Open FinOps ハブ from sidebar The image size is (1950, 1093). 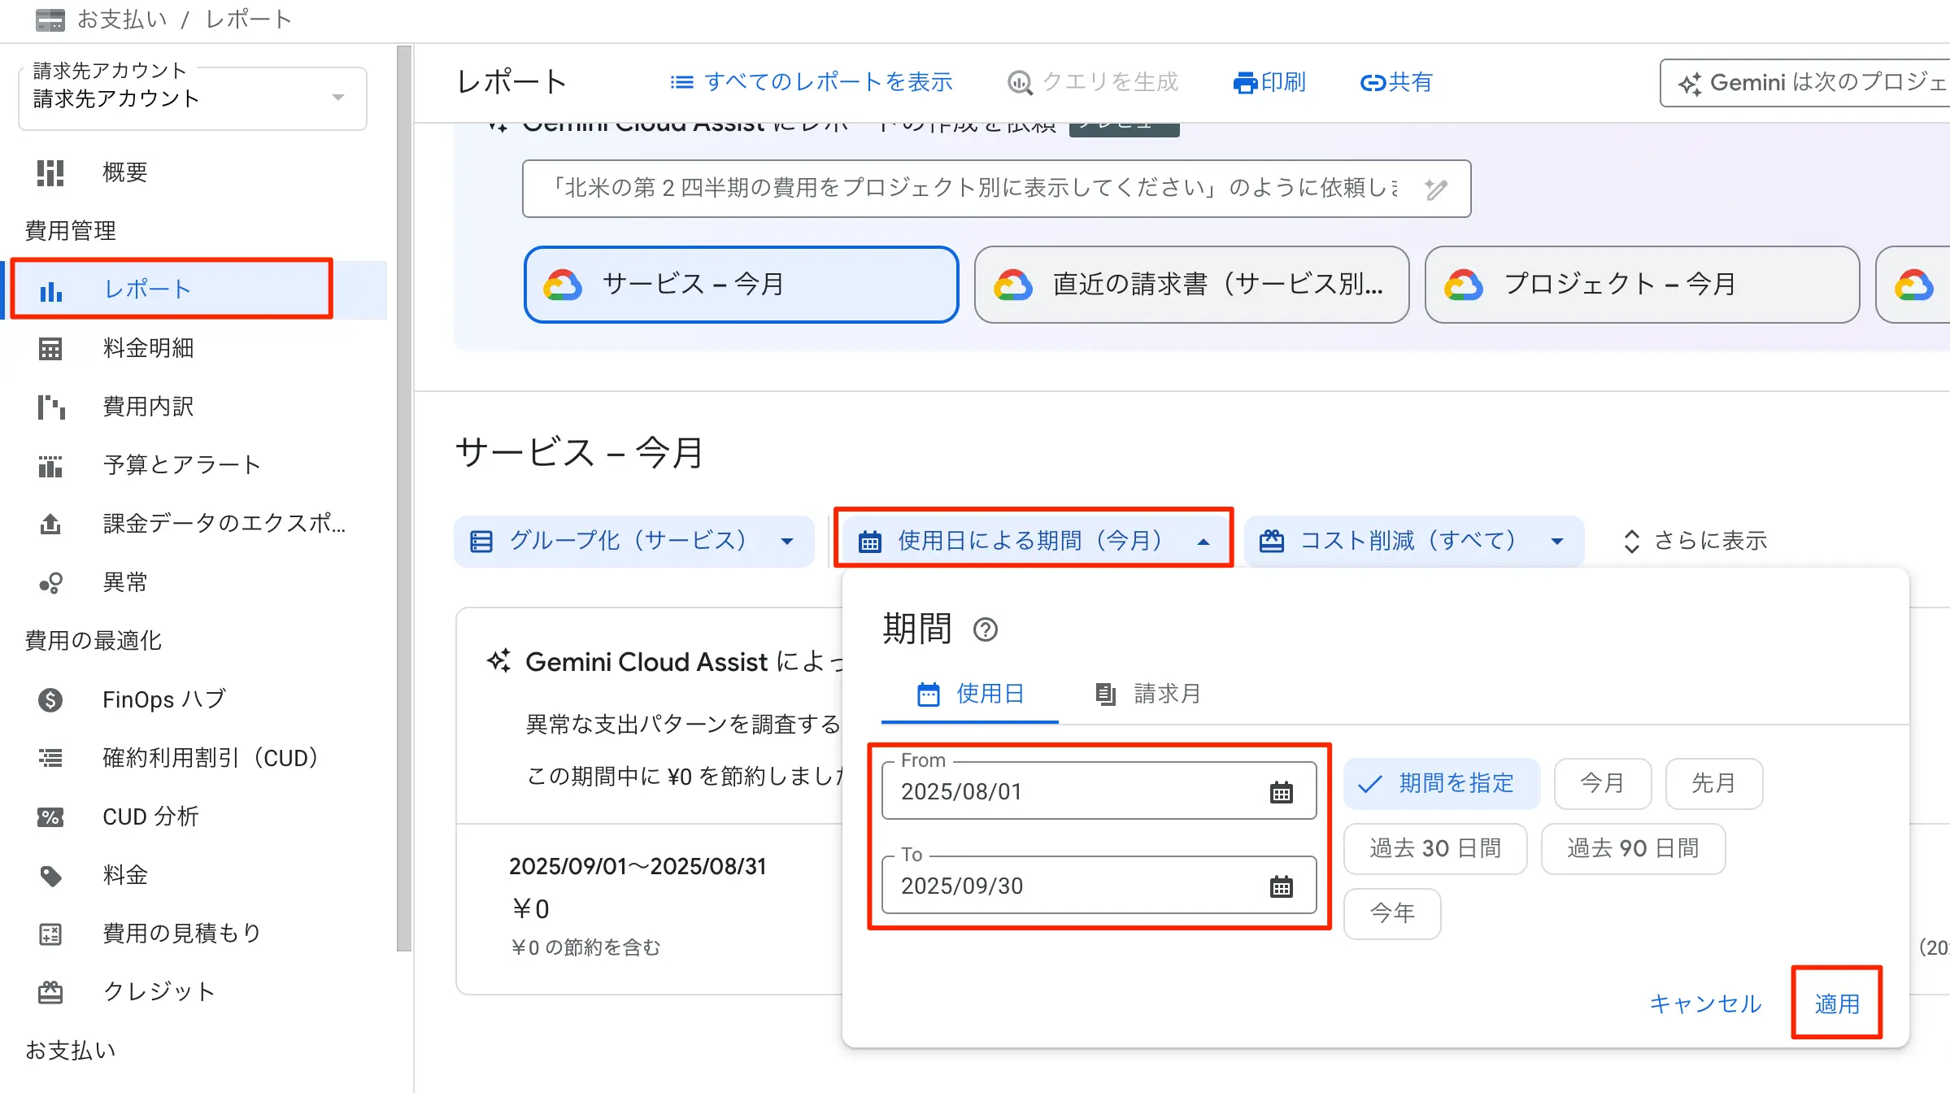(163, 699)
